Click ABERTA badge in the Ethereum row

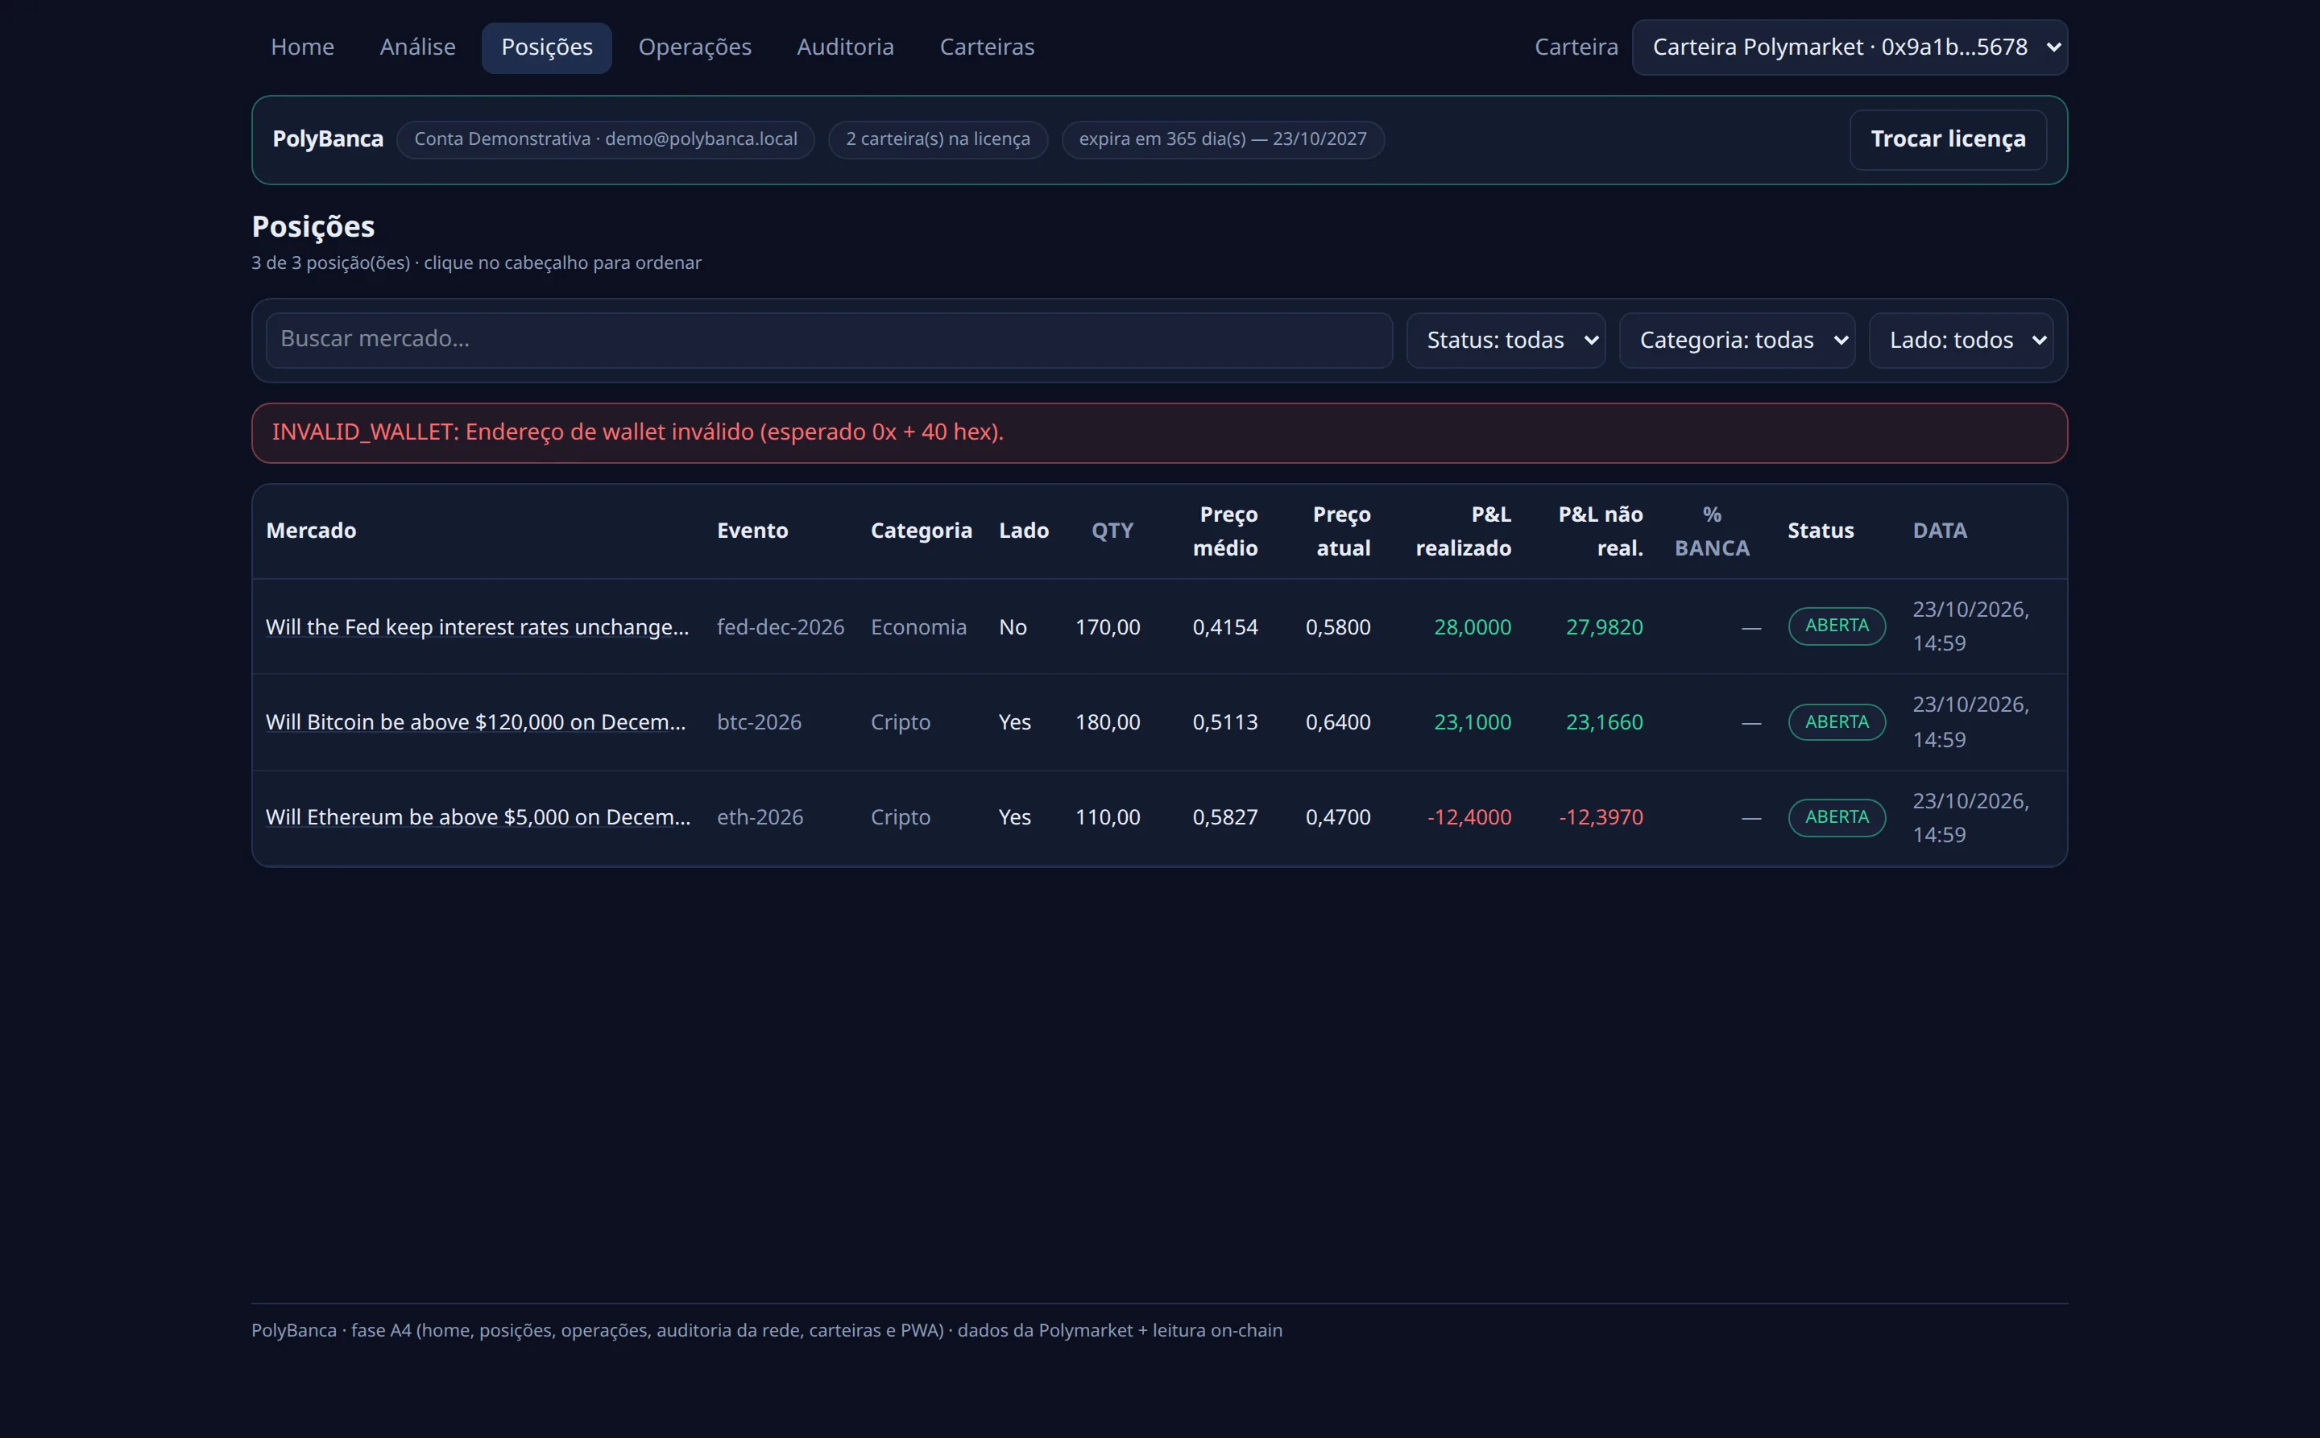(1836, 817)
